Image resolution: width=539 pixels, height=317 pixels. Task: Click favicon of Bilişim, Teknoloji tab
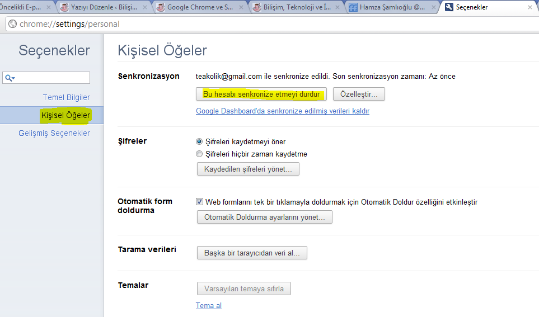point(257,7)
